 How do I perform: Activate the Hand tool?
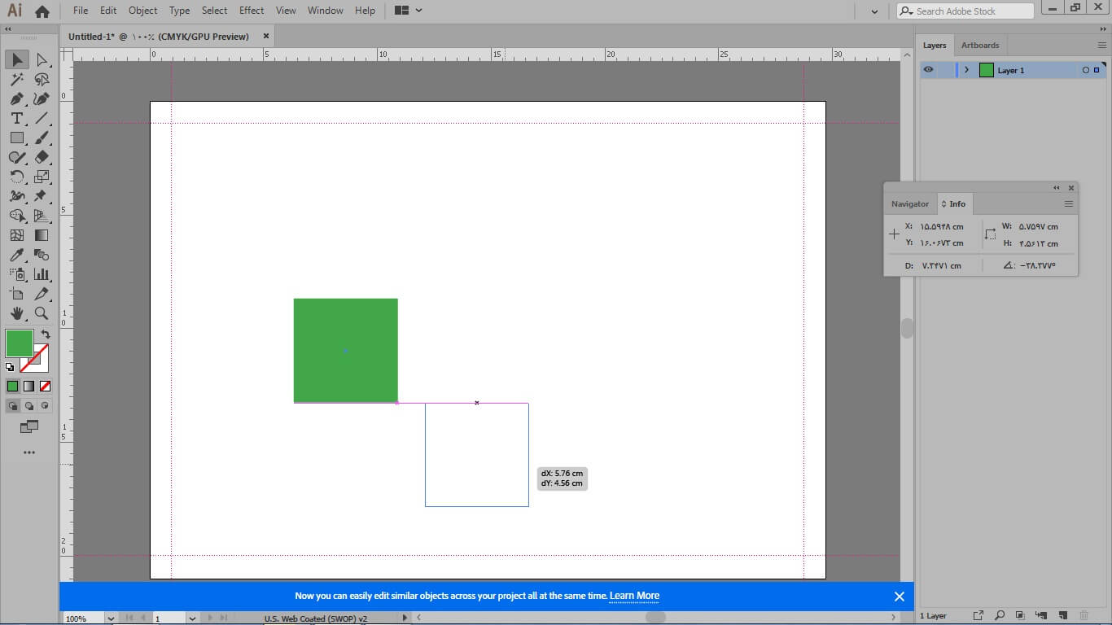pyautogui.click(x=16, y=313)
